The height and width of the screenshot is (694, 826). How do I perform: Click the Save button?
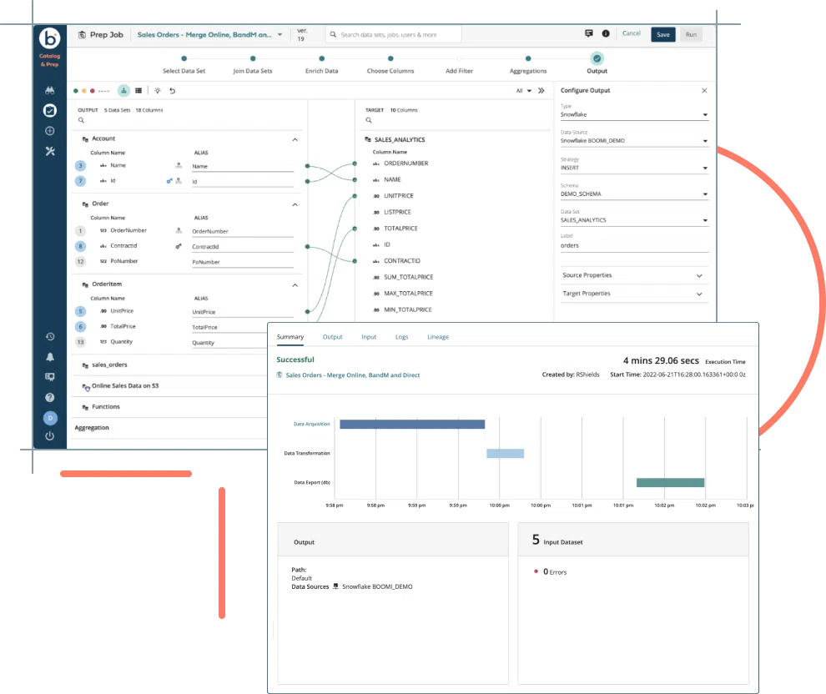click(663, 35)
